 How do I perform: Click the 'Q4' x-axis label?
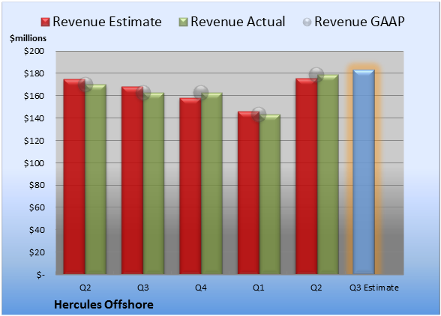(x=201, y=288)
